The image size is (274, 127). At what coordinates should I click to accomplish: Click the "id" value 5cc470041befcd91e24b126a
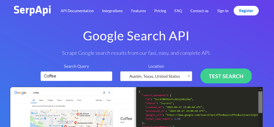[173, 99]
